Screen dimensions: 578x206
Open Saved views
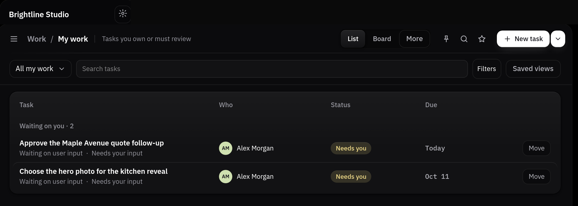tap(533, 69)
